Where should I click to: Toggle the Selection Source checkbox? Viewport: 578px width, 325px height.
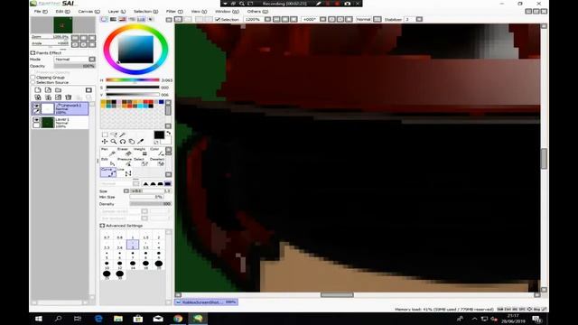(x=33, y=82)
